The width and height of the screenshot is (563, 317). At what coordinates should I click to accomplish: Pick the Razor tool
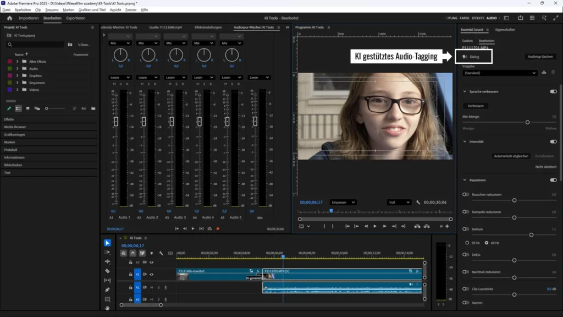click(x=107, y=271)
